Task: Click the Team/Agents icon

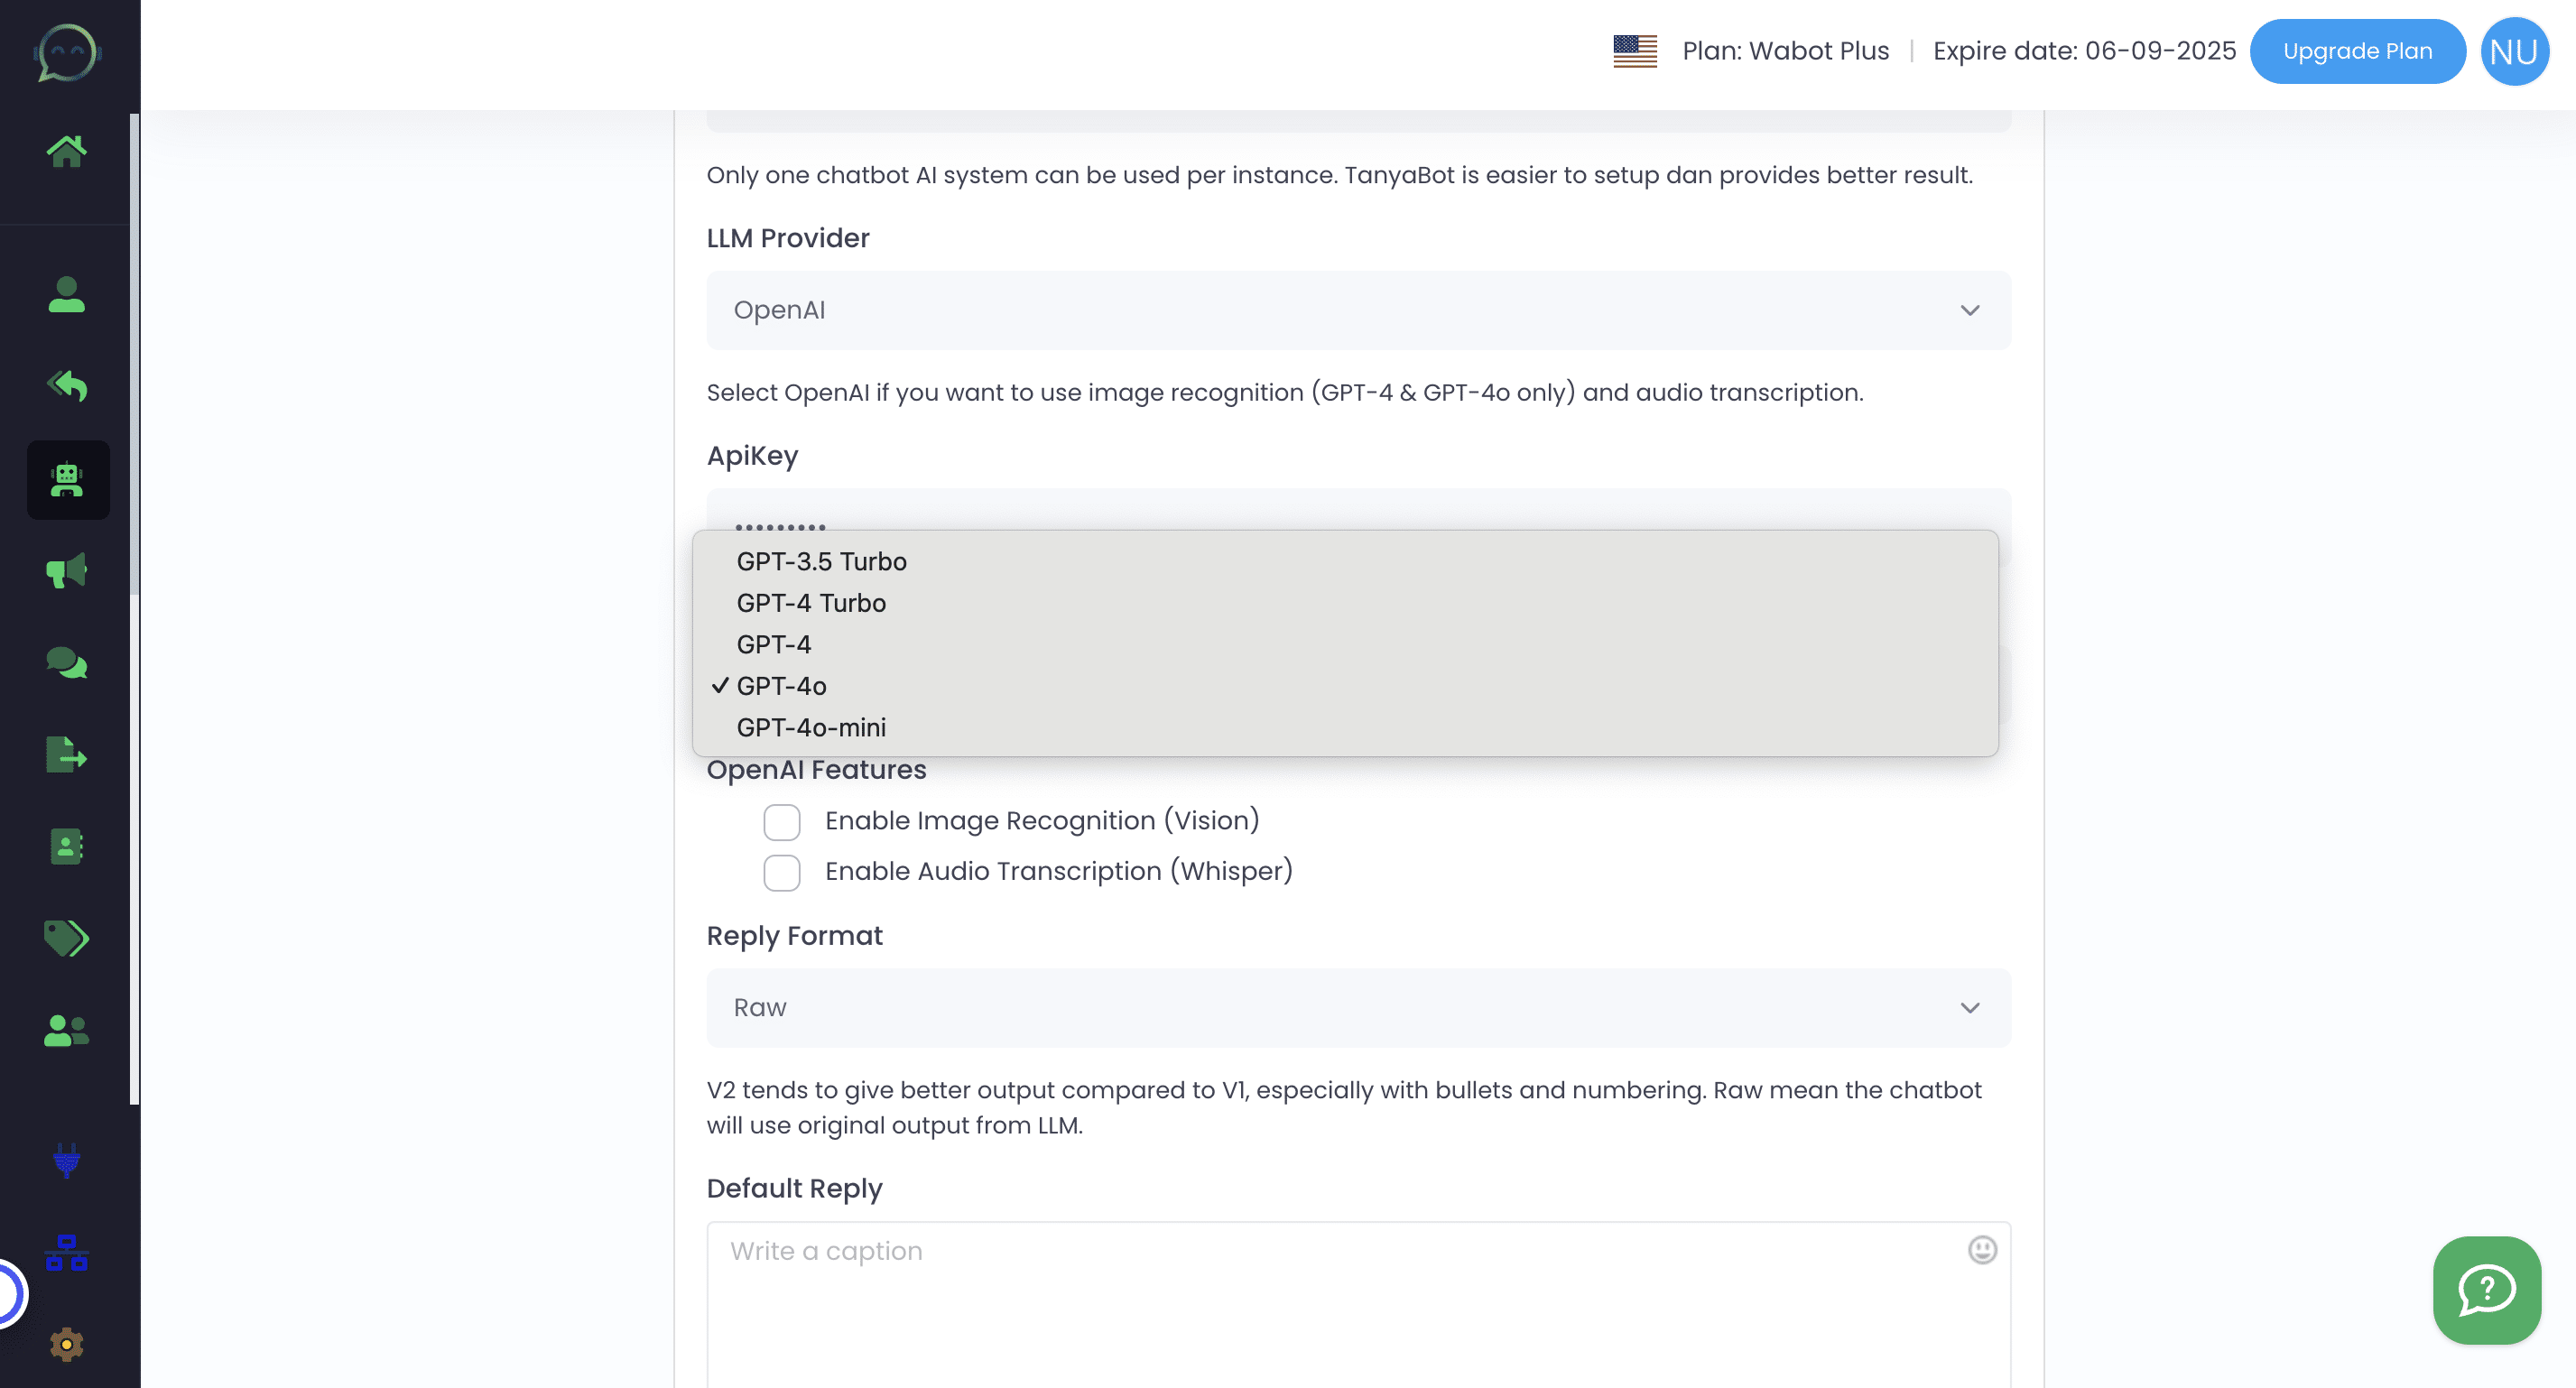Action: point(69,1031)
